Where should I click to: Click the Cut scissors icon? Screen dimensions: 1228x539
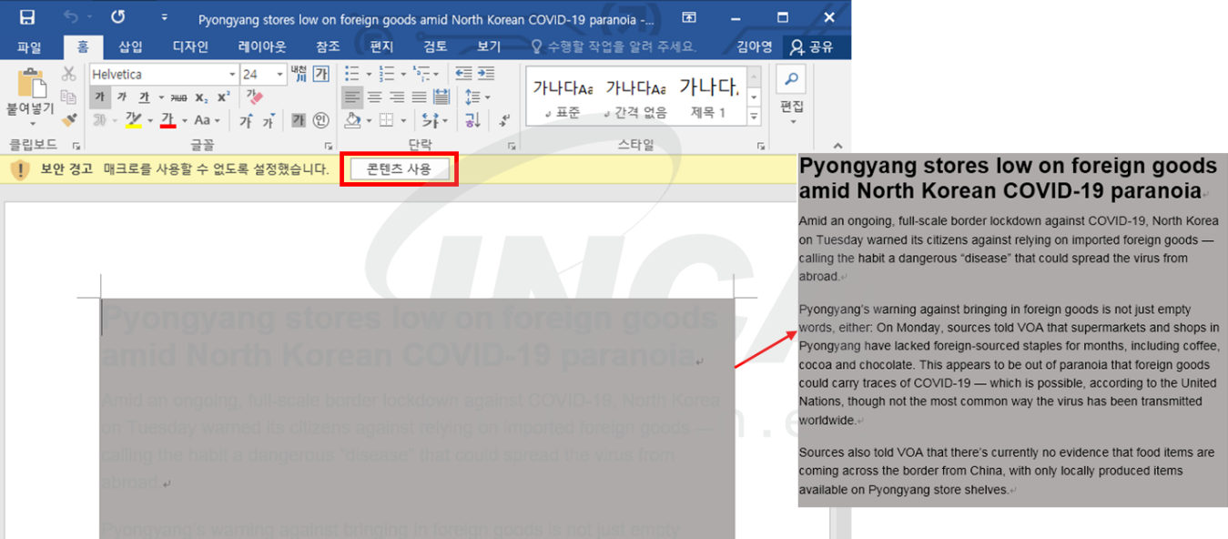69,74
